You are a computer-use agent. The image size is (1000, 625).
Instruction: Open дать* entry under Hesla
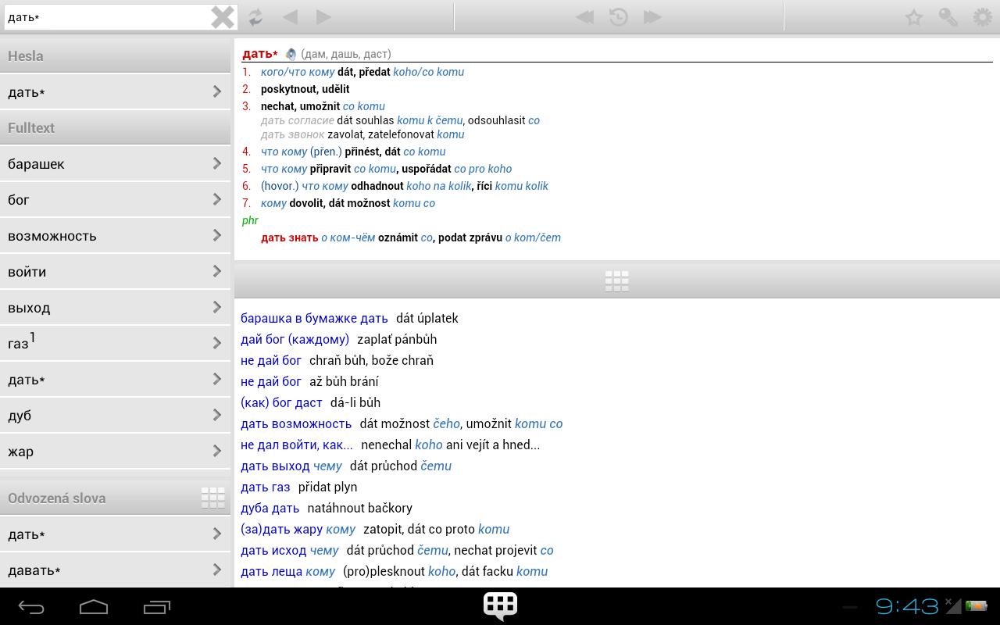point(115,92)
